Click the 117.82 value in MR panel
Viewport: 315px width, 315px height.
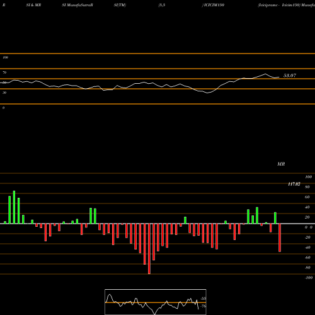point(294,184)
